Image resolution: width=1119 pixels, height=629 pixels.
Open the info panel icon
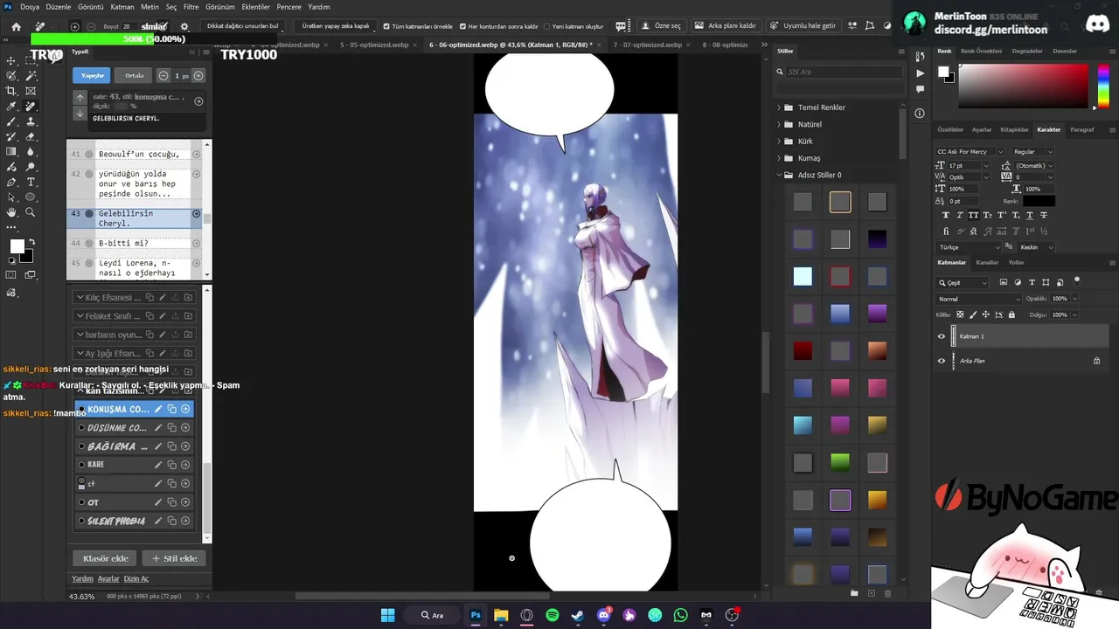pyautogui.click(x=920, y=114)
